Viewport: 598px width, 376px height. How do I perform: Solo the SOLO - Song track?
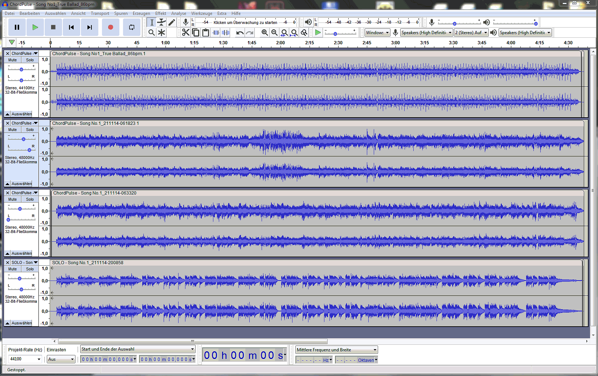(30, 269)
